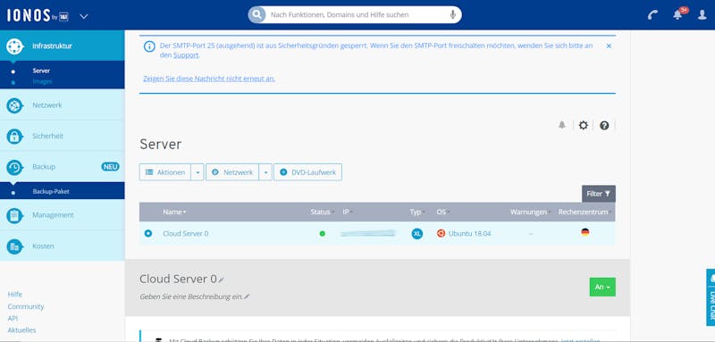Screen dimensions: 715x342
Task: Open the notifications bell in header
Action: point(677,15)
